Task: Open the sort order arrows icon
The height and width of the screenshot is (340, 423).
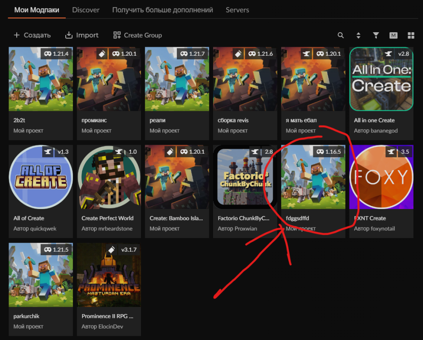Action: [x=358, y=35]
